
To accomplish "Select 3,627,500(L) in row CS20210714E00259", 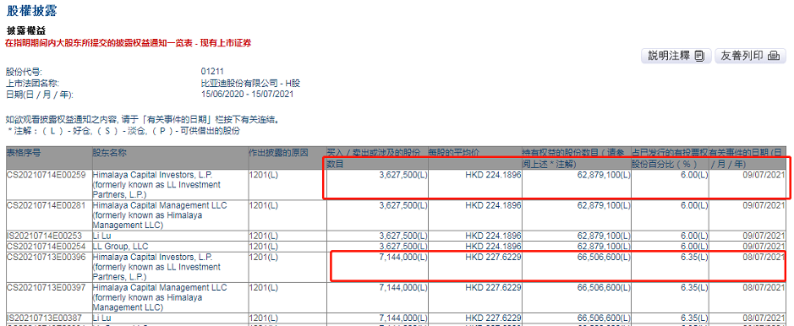I will click(x=403, y=175).
